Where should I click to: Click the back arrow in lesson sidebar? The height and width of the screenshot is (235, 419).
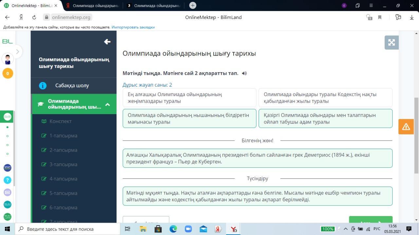pyautogui.click(x=107, y=42)
